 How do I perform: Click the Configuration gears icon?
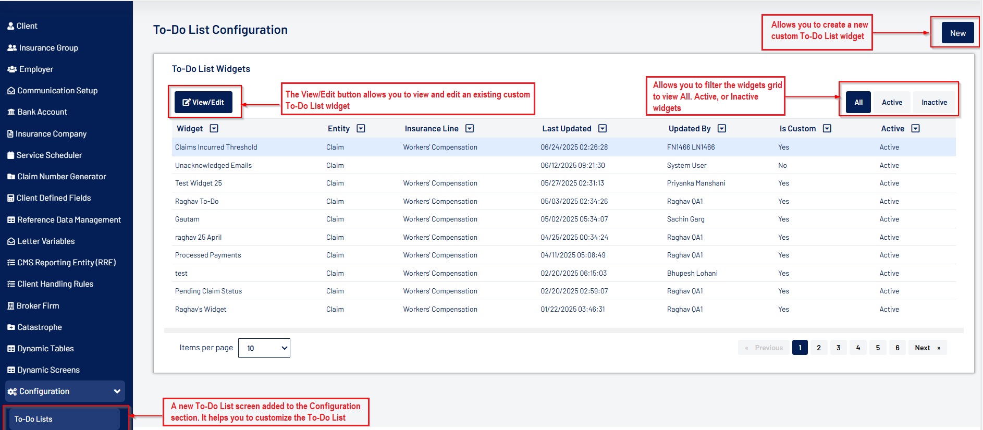[x=12, y=391]
